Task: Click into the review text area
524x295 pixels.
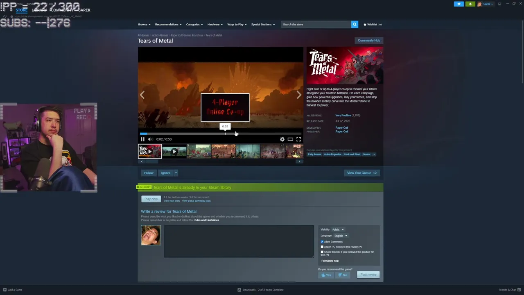Action: coord(239,241)
